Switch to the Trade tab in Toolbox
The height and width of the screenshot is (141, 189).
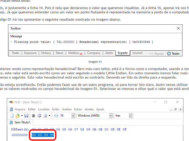coord(15,53)
